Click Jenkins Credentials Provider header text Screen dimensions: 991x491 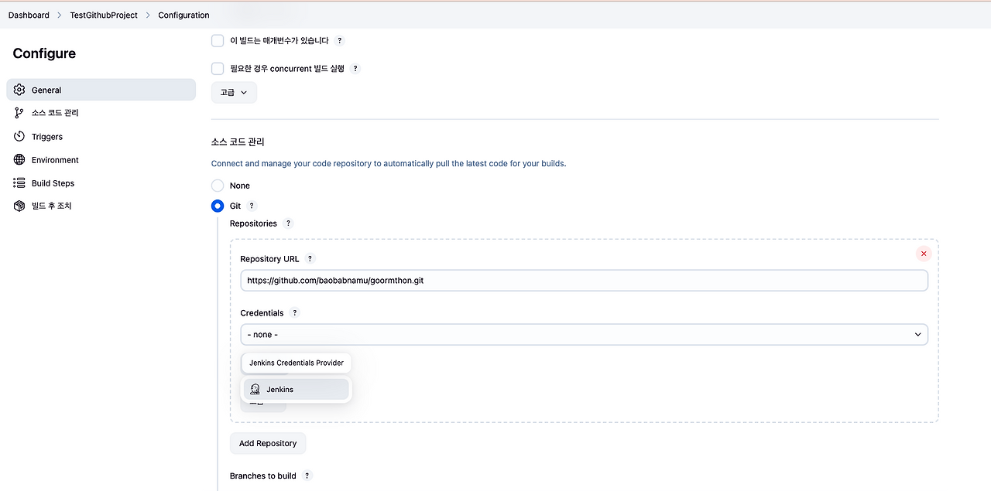(297, 363)
